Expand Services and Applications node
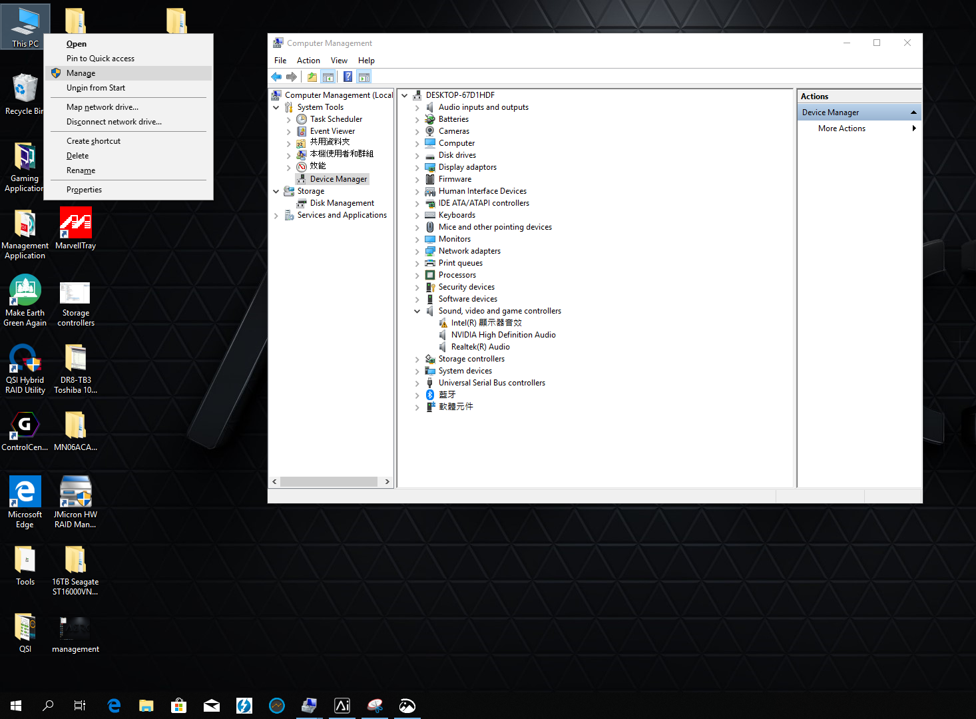976x719 pixels. [x=276, y=216]
